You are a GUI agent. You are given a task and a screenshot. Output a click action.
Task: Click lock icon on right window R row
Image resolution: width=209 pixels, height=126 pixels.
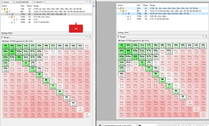pyautogui.click(x=121, y=8)
